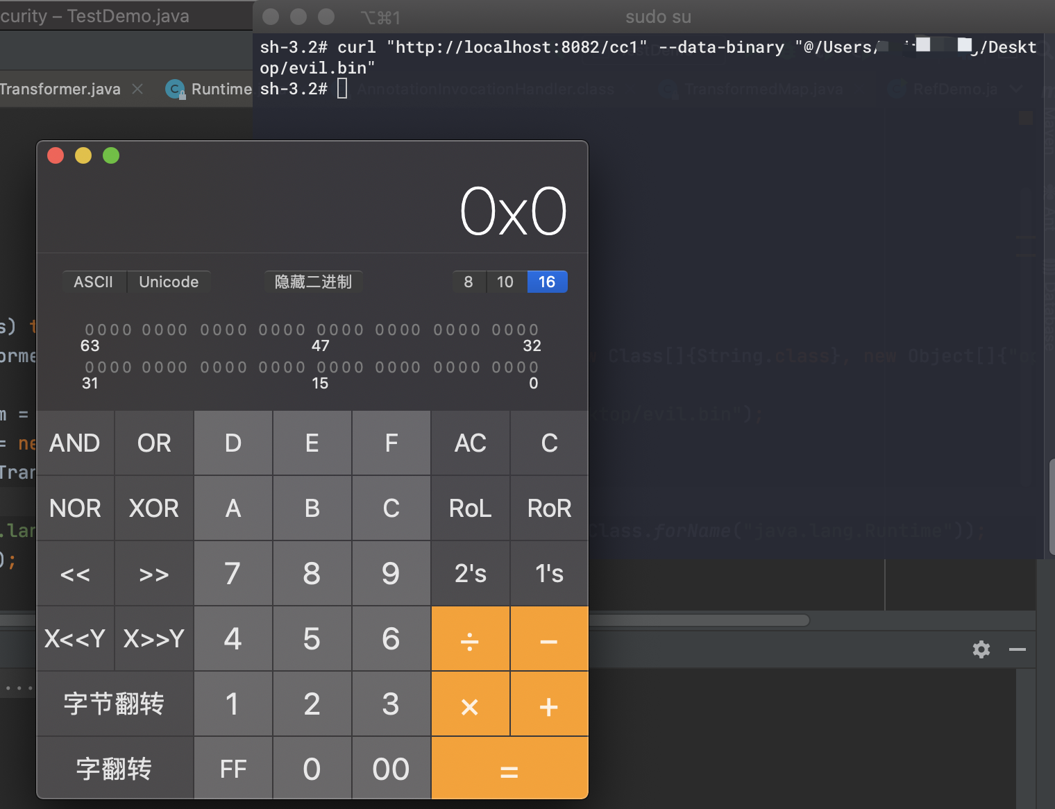Select base 16 hexadecimal mode
This screenshot has width=1055, height=809.
point(547,282)
